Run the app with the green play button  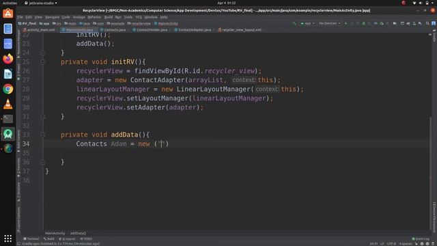pyautogui.click(x=346, y=23)
